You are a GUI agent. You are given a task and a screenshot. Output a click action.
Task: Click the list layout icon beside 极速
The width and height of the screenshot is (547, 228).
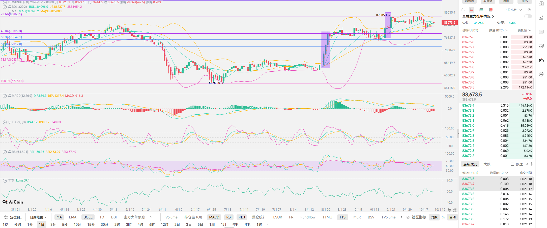tap(527, 164)
